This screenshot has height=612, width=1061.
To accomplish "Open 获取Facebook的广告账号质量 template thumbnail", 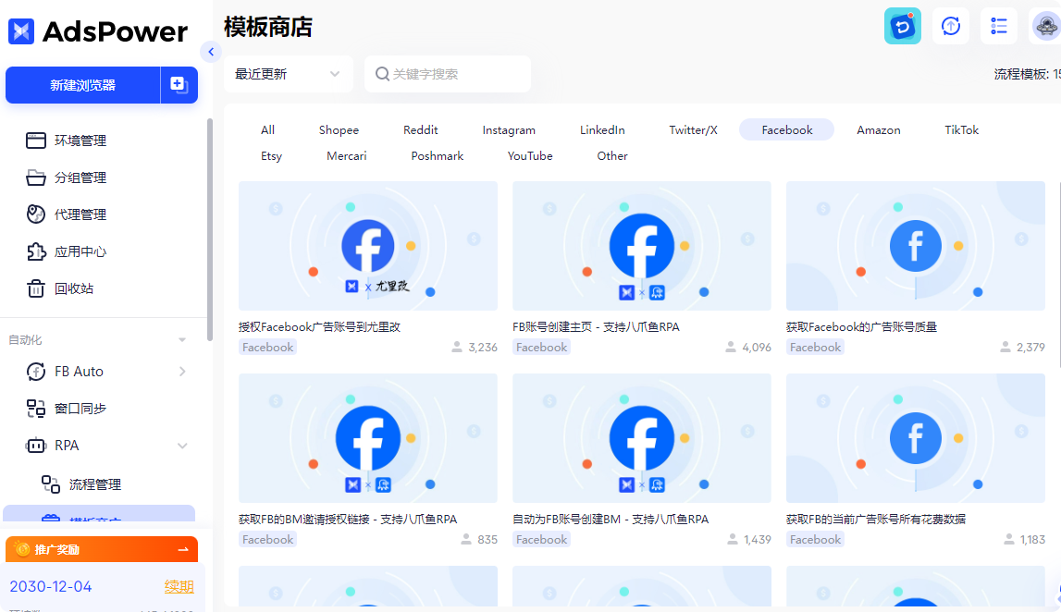I will (x=916, y=246).
